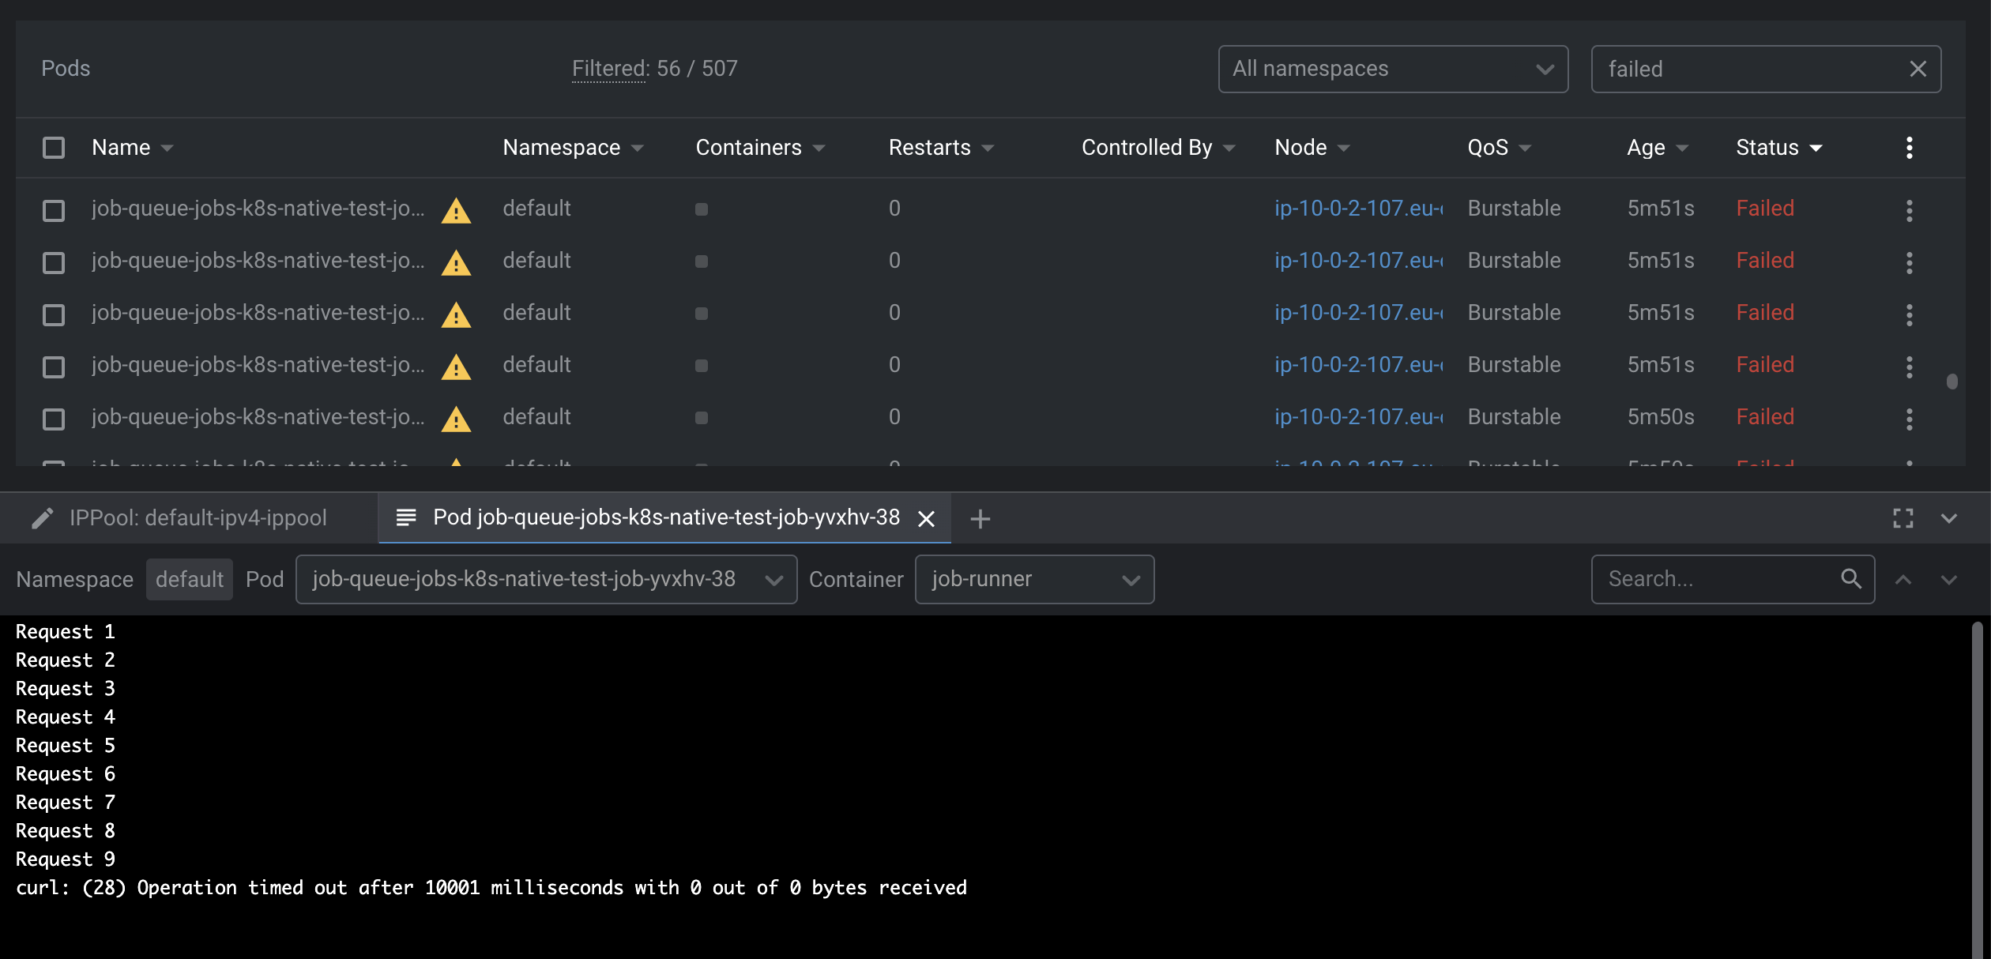Open node ip-10-0-2-107 from the first row
The width and height of the screenshot is (1991, 959).
(1357, 209)
